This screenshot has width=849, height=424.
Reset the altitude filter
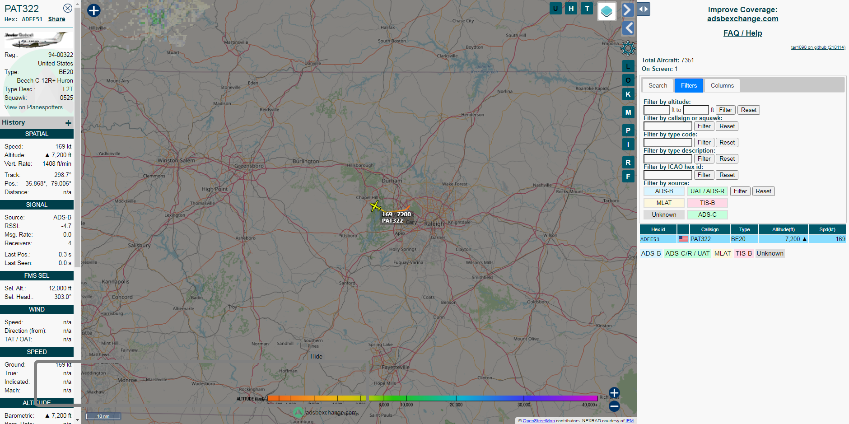click(749, 110)
